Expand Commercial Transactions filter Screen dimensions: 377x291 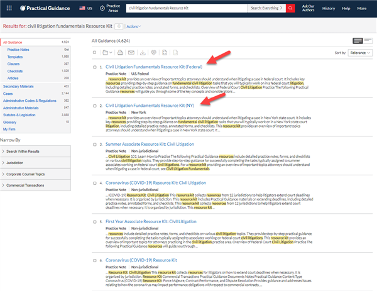[x=35, y=185]
